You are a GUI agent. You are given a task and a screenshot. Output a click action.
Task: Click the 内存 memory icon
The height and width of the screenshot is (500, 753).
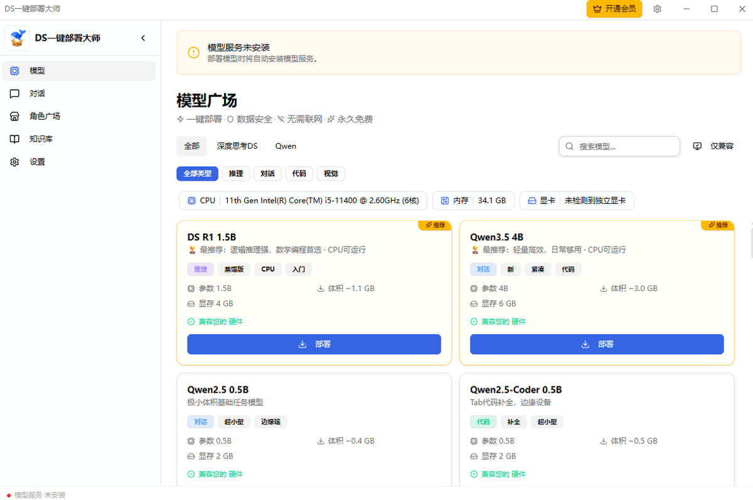point(445,201)
